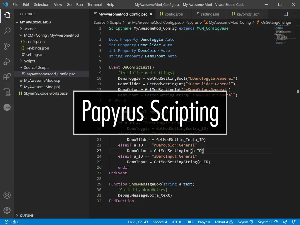The image size is (300, 225).
Task: Open the Run and Debug view
Action: (7, 62)
